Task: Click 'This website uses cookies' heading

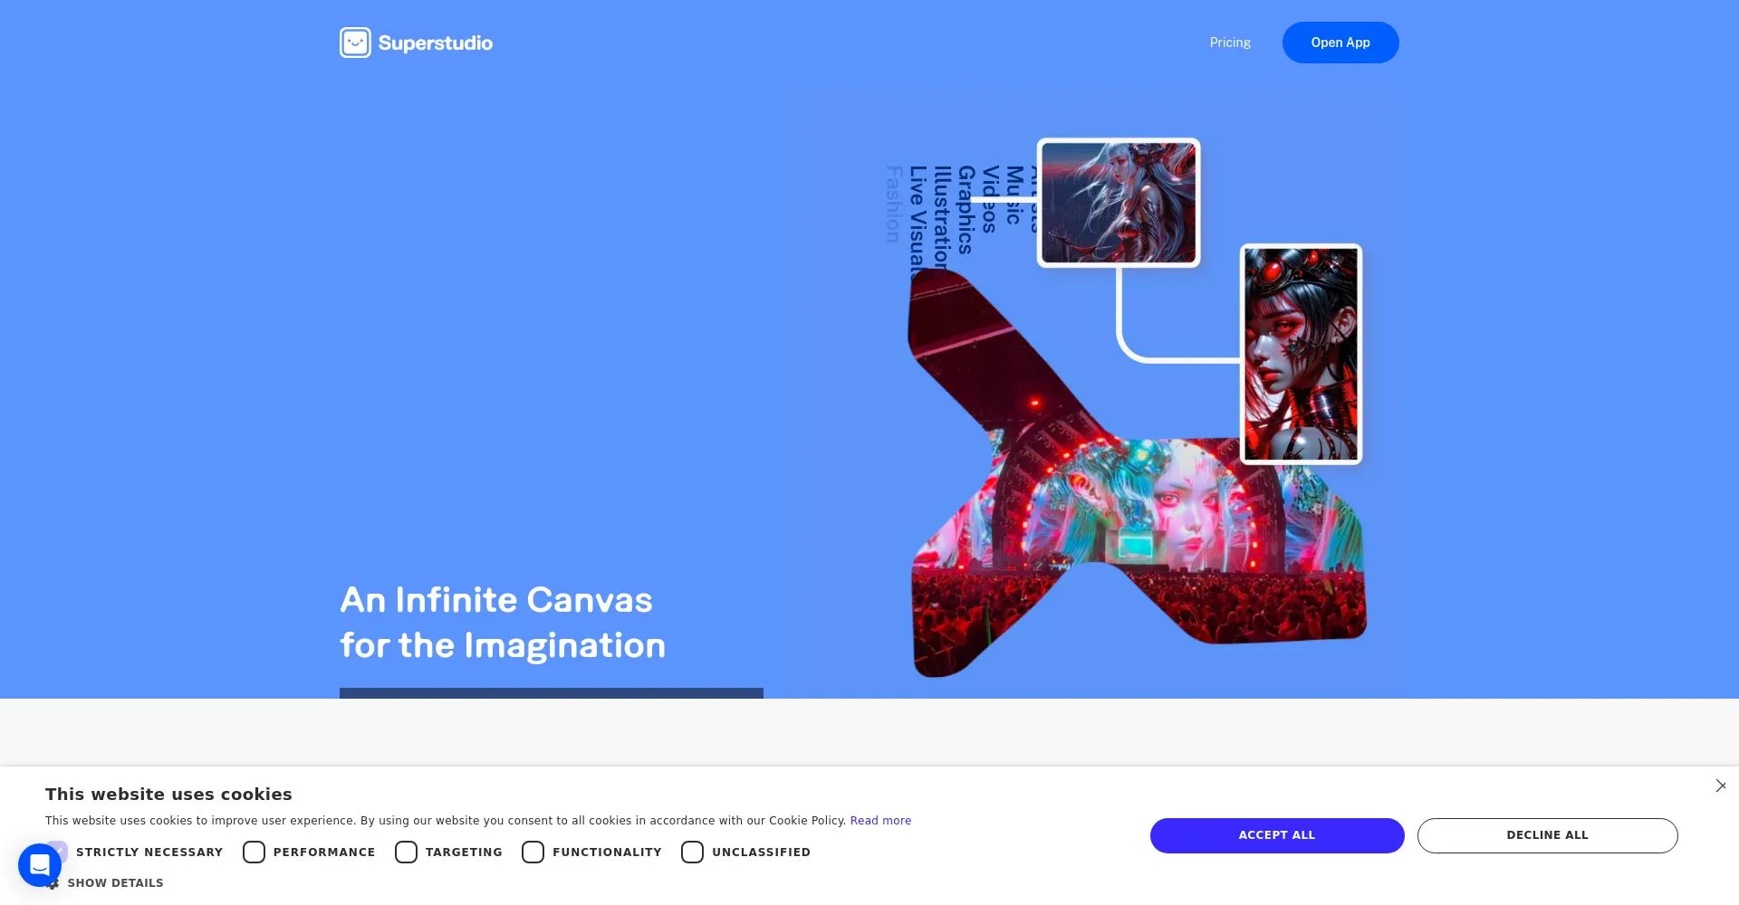Action: tap(168, 794)
